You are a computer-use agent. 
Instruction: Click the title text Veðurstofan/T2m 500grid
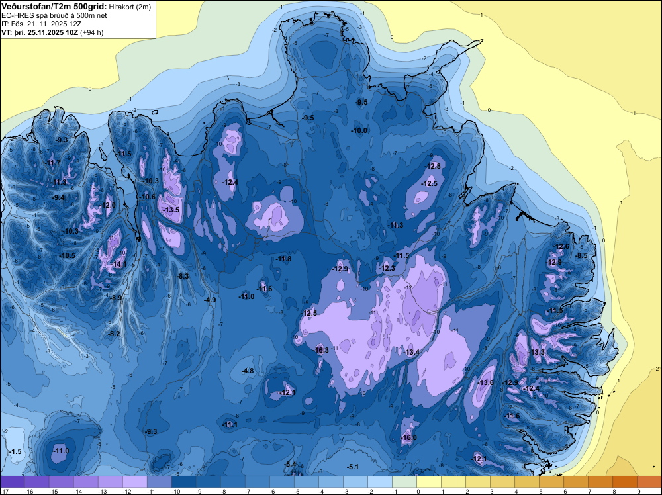54,7
